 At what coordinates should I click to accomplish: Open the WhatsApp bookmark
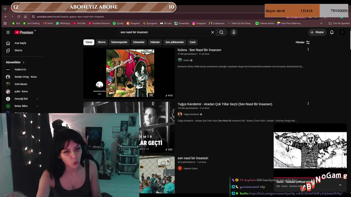click(63, 23)
